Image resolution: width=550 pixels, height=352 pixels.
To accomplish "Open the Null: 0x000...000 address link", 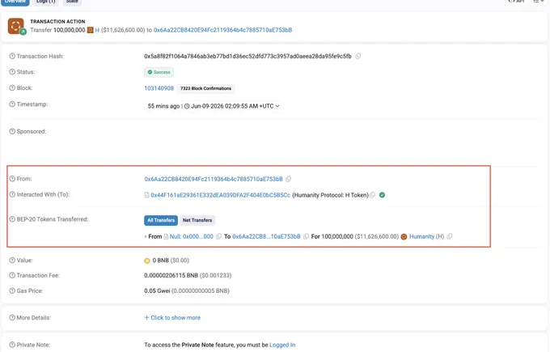I will tap(191, 236).
